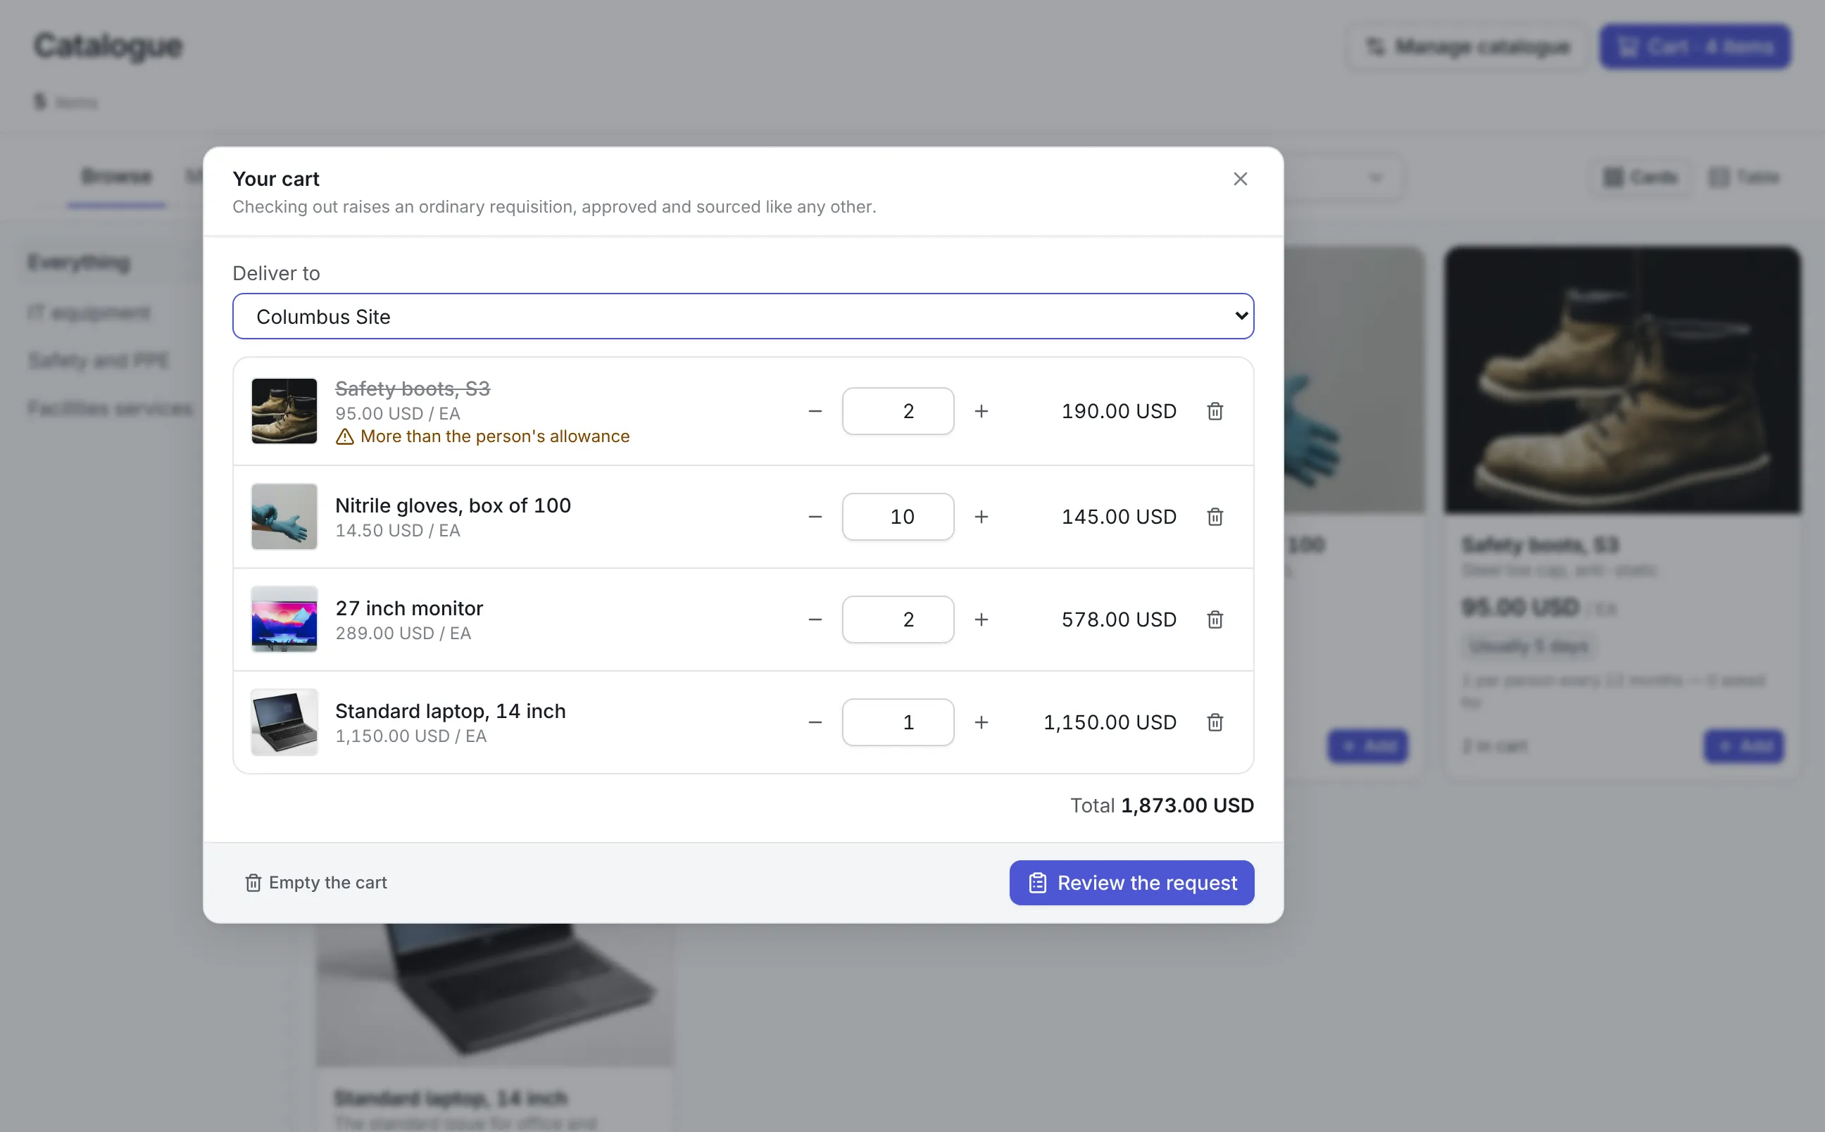Decrease 27 inch monitor quantity
Viewport: 1825px width, 1132px height.
point(815,620)
